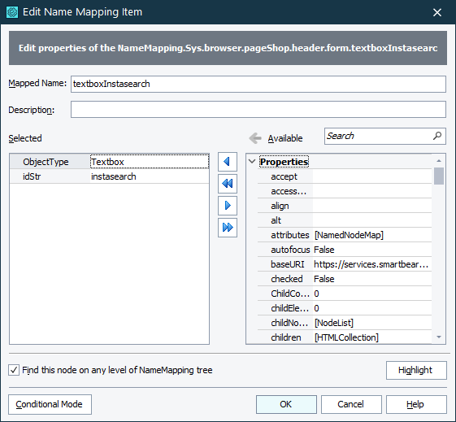The width and height of the screenshot is (456, 422).
Task: Click the single left arrow move button
Action: point(228,162)
